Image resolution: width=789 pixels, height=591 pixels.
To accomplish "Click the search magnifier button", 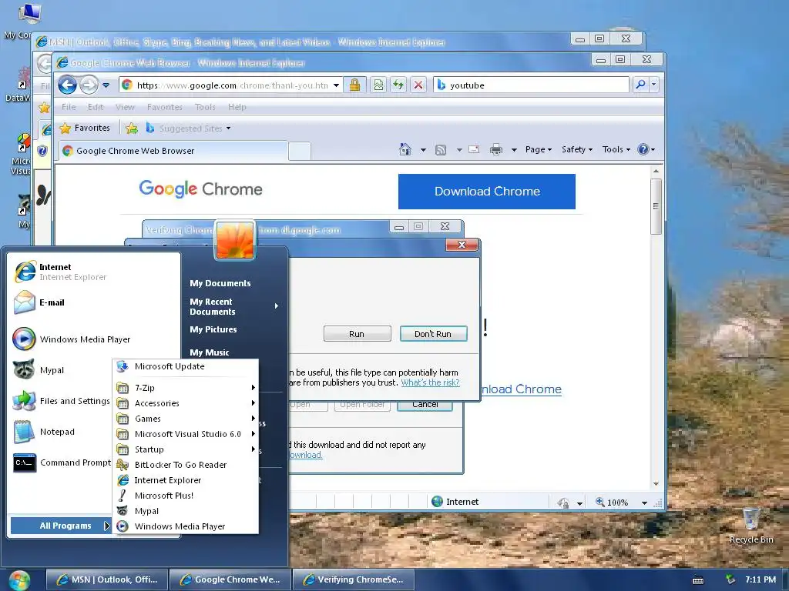I will [x=640, y=85].
